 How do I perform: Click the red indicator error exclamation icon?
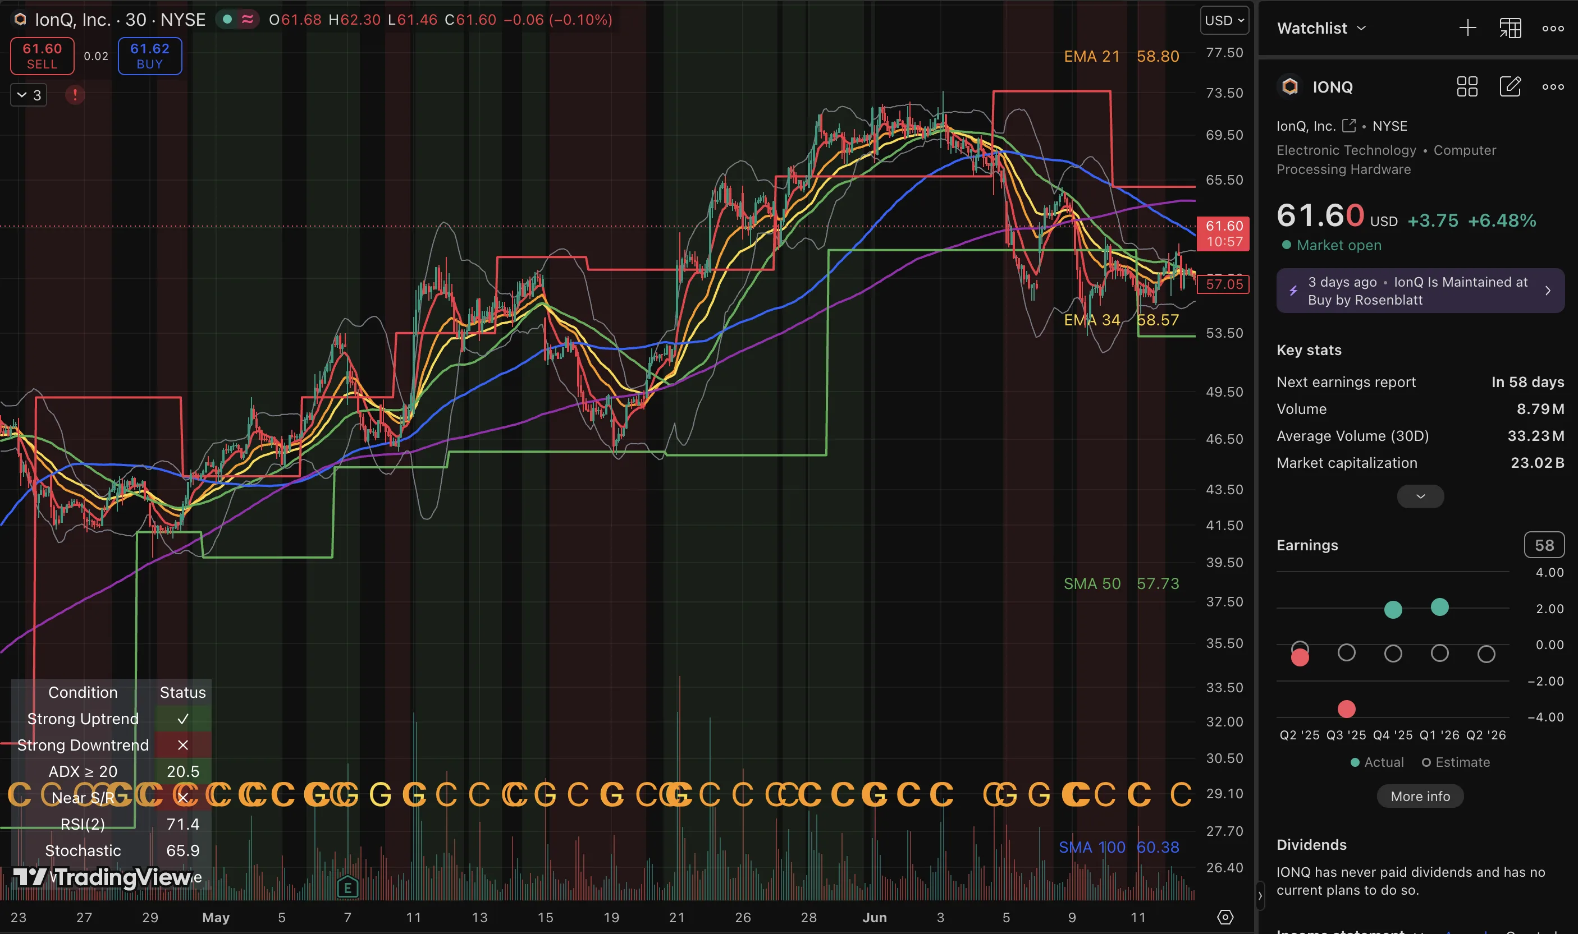point(75,95)
